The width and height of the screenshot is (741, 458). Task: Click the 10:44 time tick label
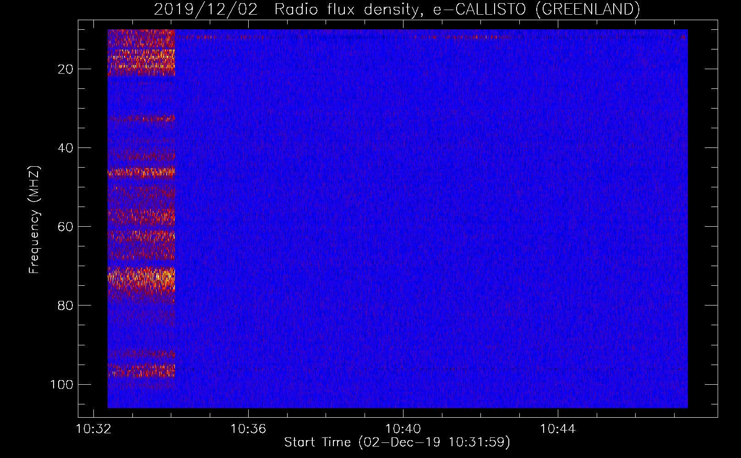click(558, 429)
